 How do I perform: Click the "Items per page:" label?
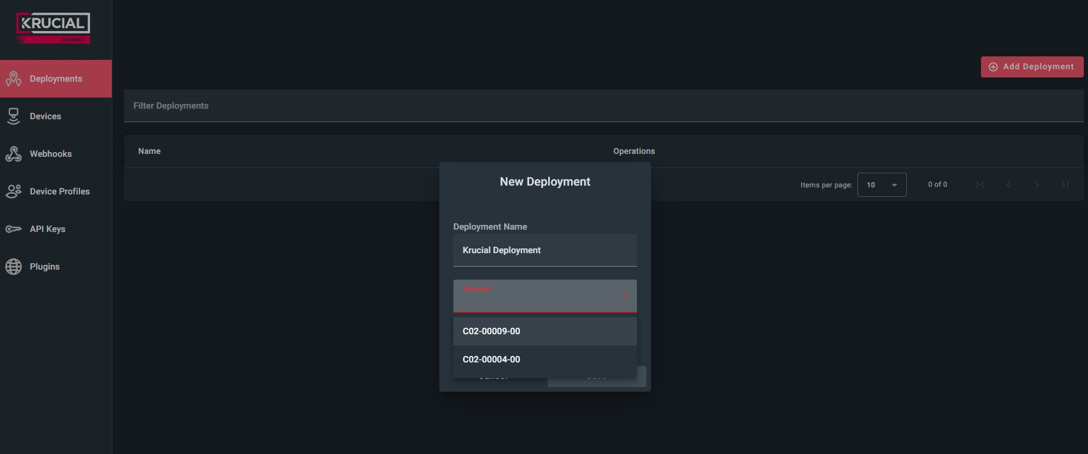tap(826, 185)
